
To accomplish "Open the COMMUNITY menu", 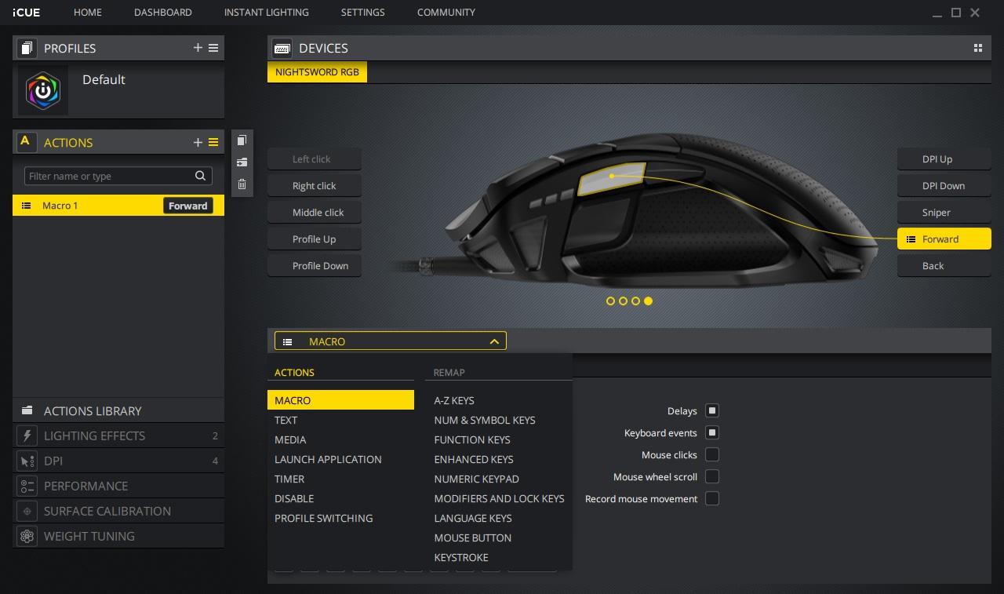I will click(446, 13).
